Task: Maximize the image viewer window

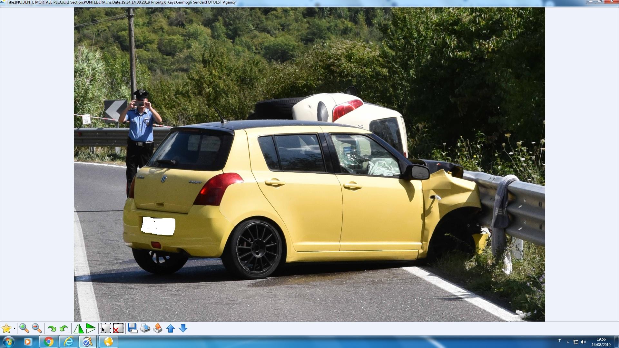Action: [x=600, y=2]
